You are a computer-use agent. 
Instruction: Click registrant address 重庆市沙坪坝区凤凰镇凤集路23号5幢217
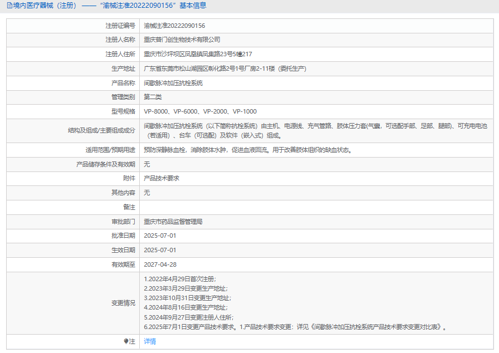(198, 54)
